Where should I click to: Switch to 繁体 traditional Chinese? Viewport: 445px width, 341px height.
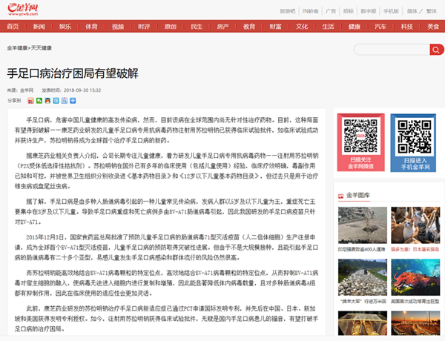tap(432, 11)
